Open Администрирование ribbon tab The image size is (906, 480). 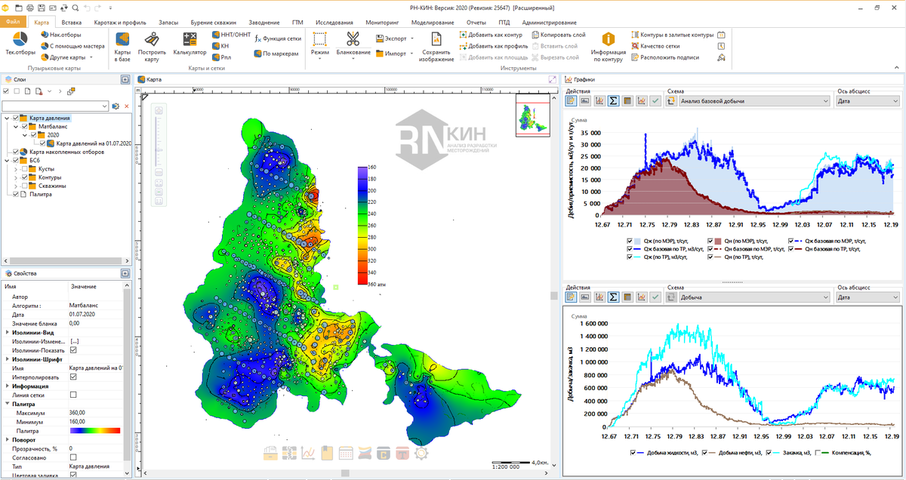click(x=549, y=23)
